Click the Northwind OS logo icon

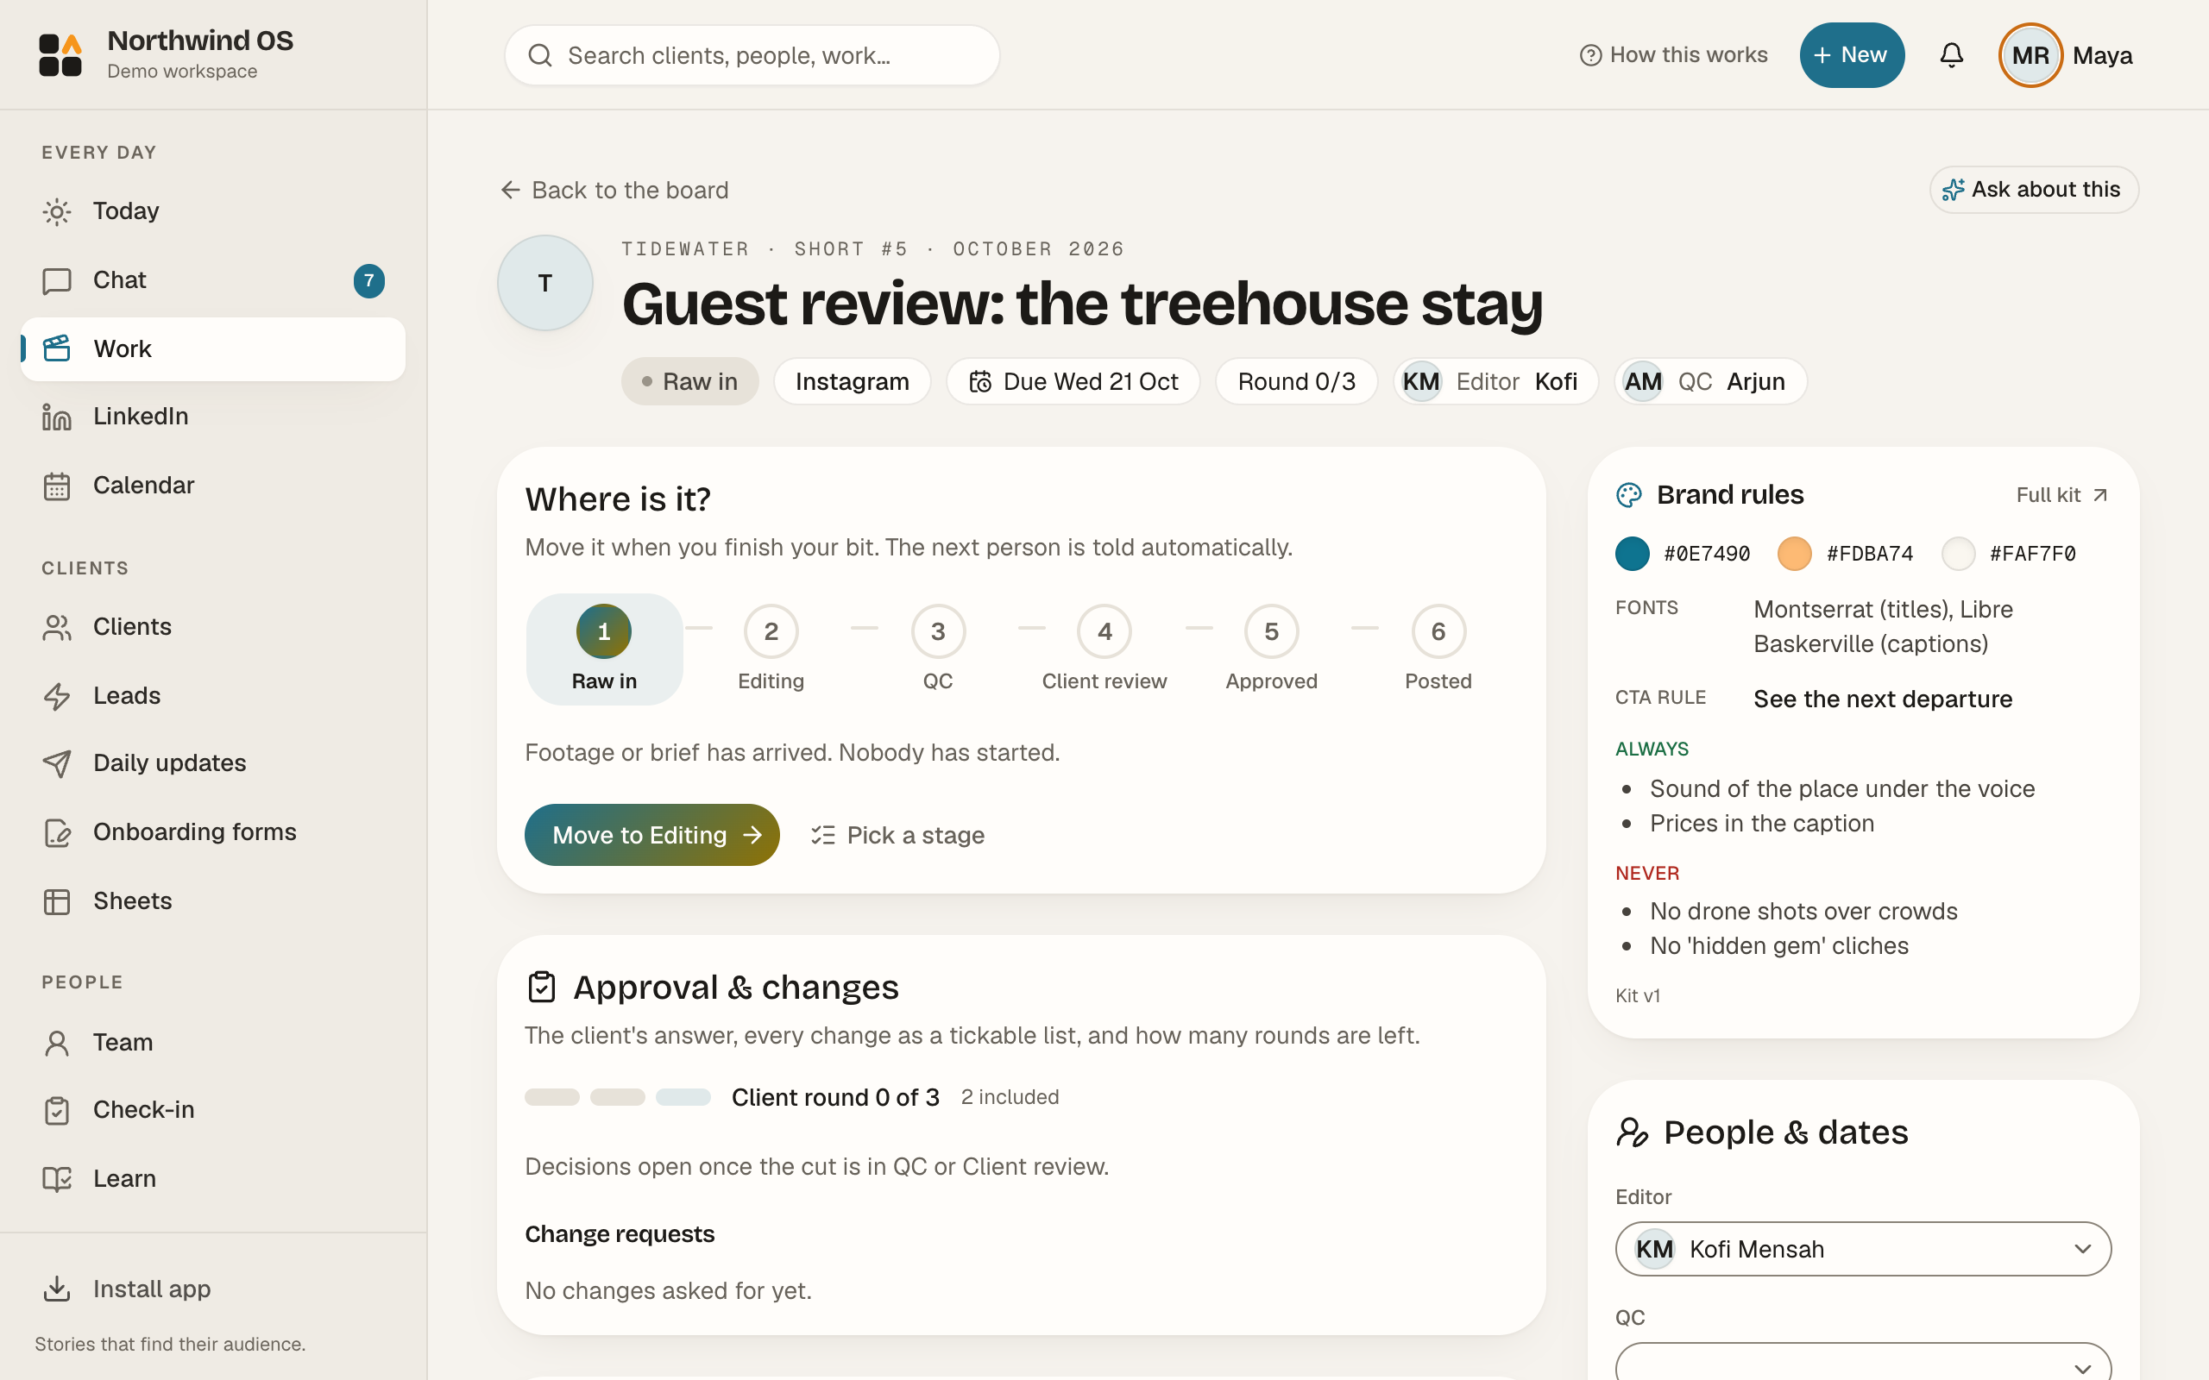pos(60,54)
